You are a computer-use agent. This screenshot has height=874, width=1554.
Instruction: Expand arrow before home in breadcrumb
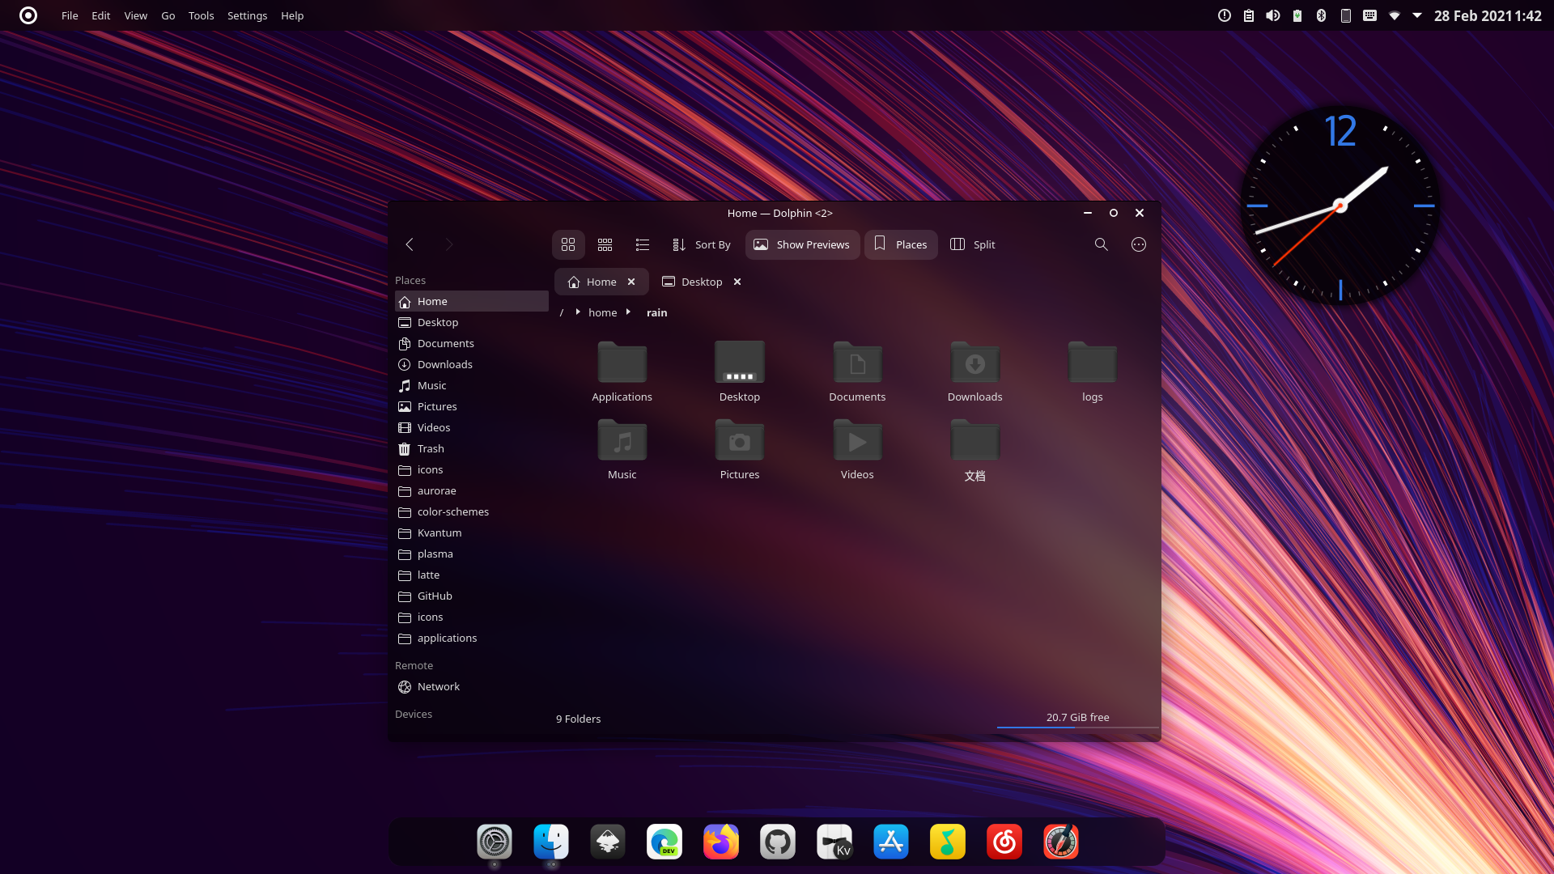pos(578,312)
